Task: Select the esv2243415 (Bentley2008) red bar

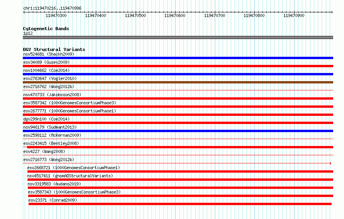Action: [x=180, y=147]
